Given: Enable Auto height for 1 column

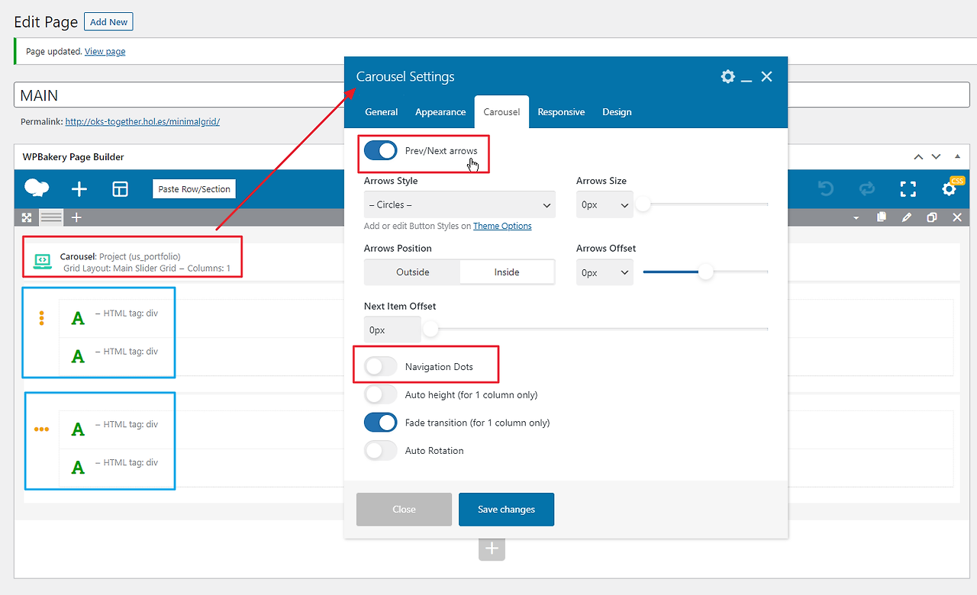Looking at the screenshot, I should [x=381, y=394].
